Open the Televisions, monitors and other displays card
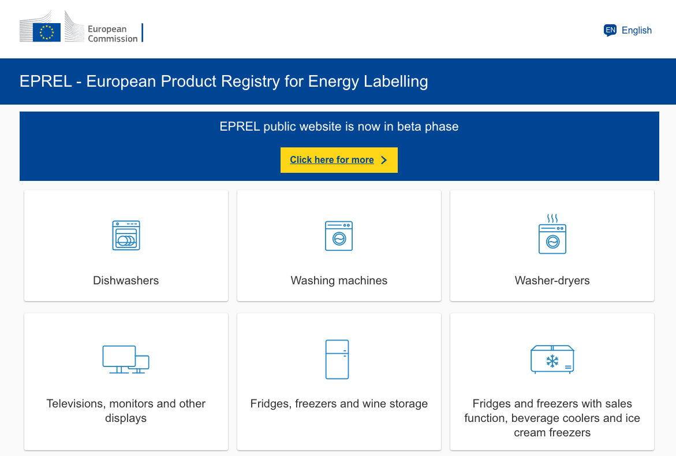676x456 pixels. pyautogui.click(x=126, y=381)
